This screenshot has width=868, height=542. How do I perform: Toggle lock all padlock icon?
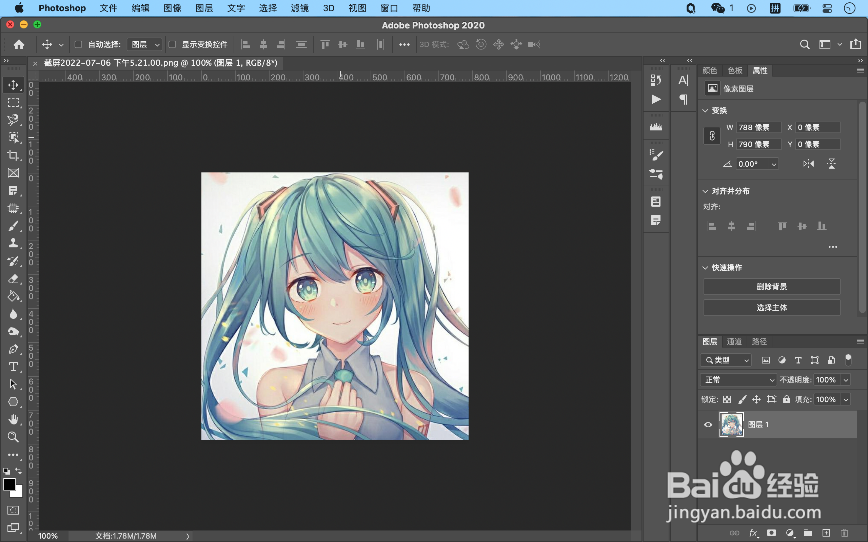tap(786, 399)
